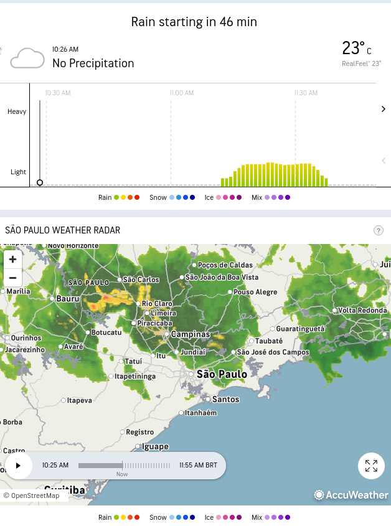Zoom out on the radar map

pos(12,278)
